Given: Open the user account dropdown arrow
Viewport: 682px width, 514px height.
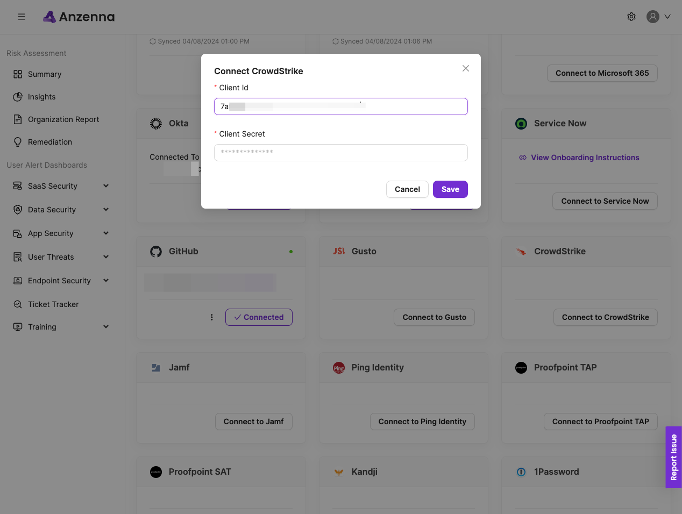Looking at the screenshot, I should point(667,17).
